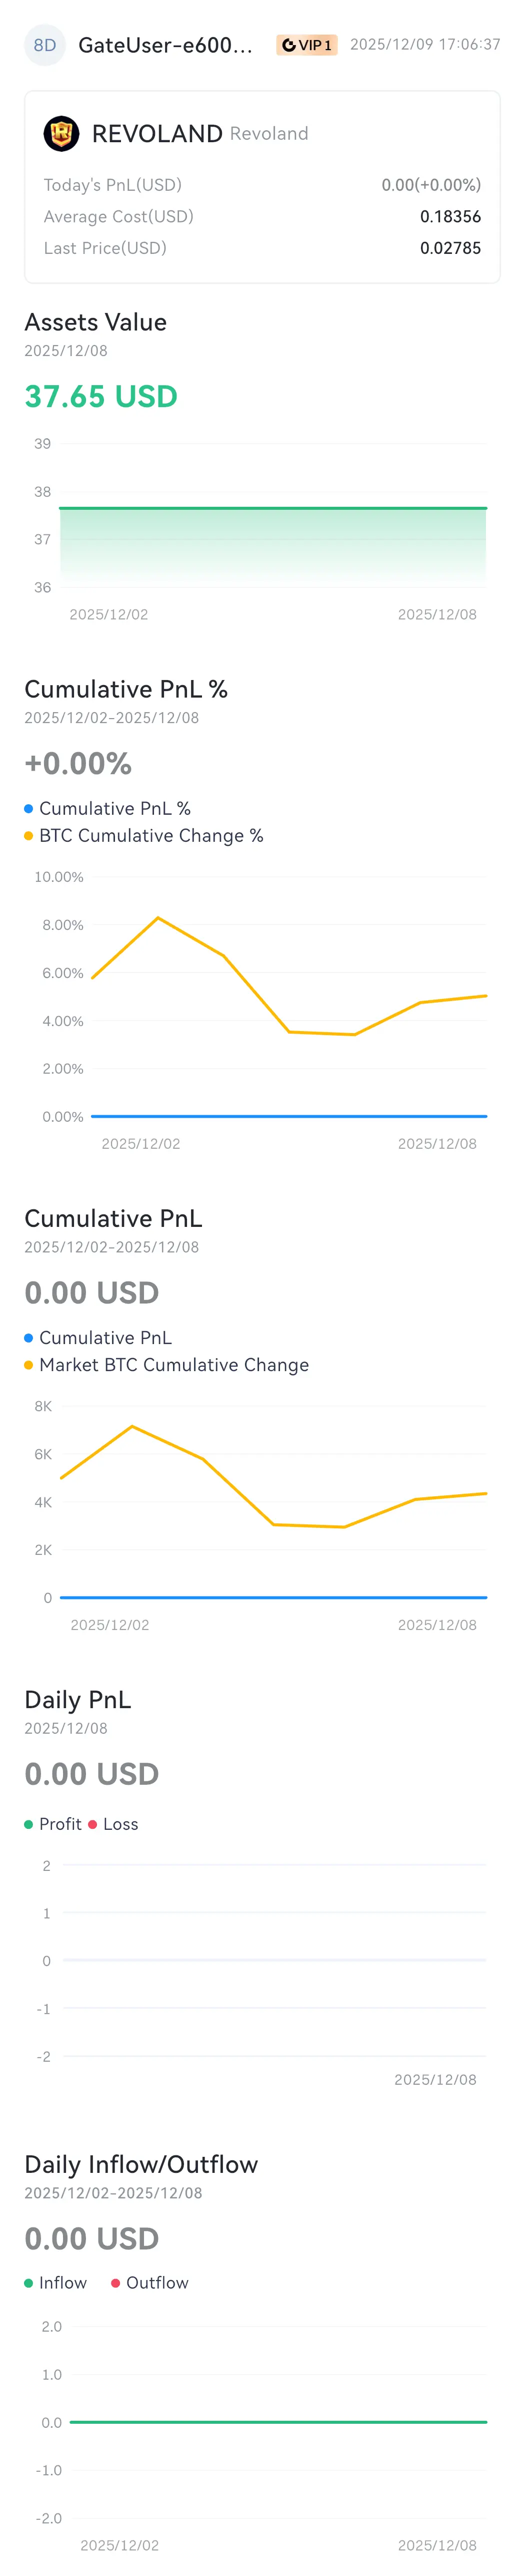
Task: Click the Average Cost(USD) row
Action: coord(262,216)
